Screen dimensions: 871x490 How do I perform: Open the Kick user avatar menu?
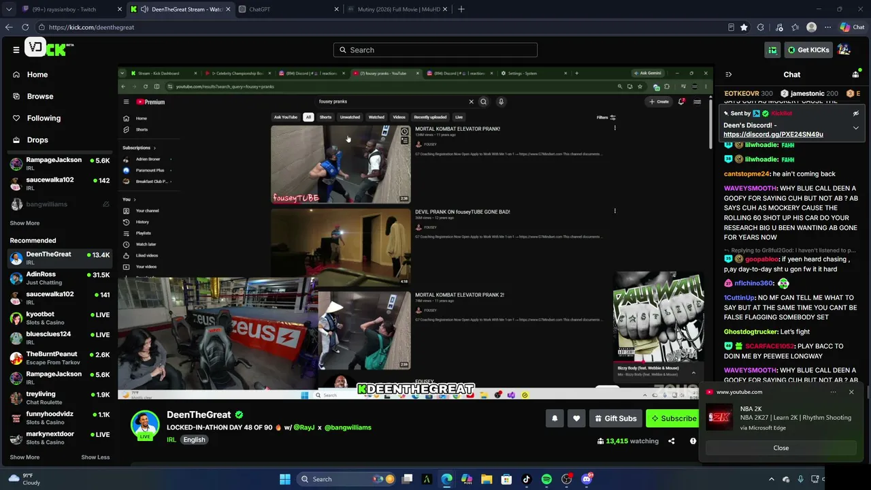point(844,50)
